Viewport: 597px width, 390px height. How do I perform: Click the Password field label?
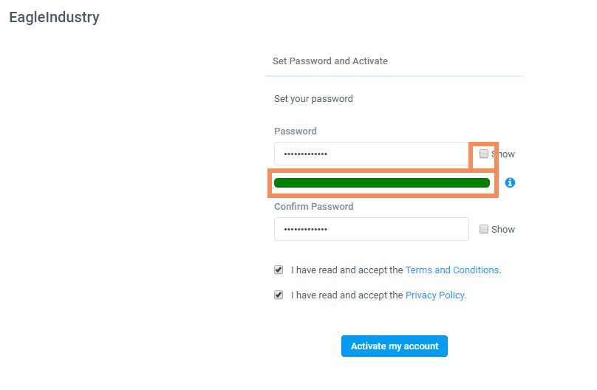(x=295, y=131)
